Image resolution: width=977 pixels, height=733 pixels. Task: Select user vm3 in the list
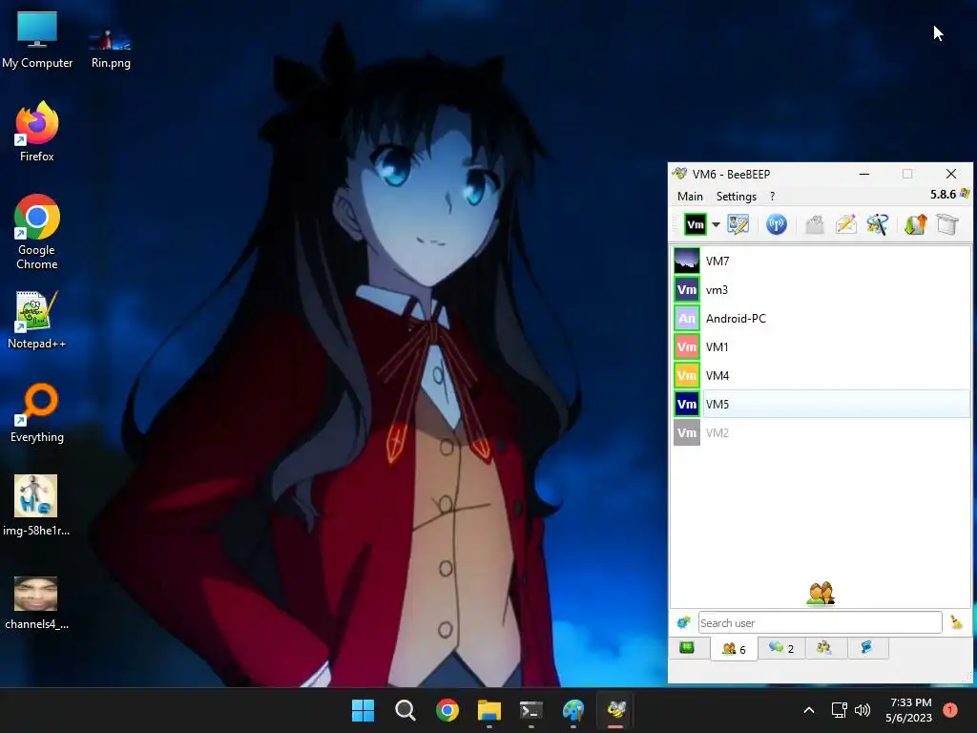point(820,290)
